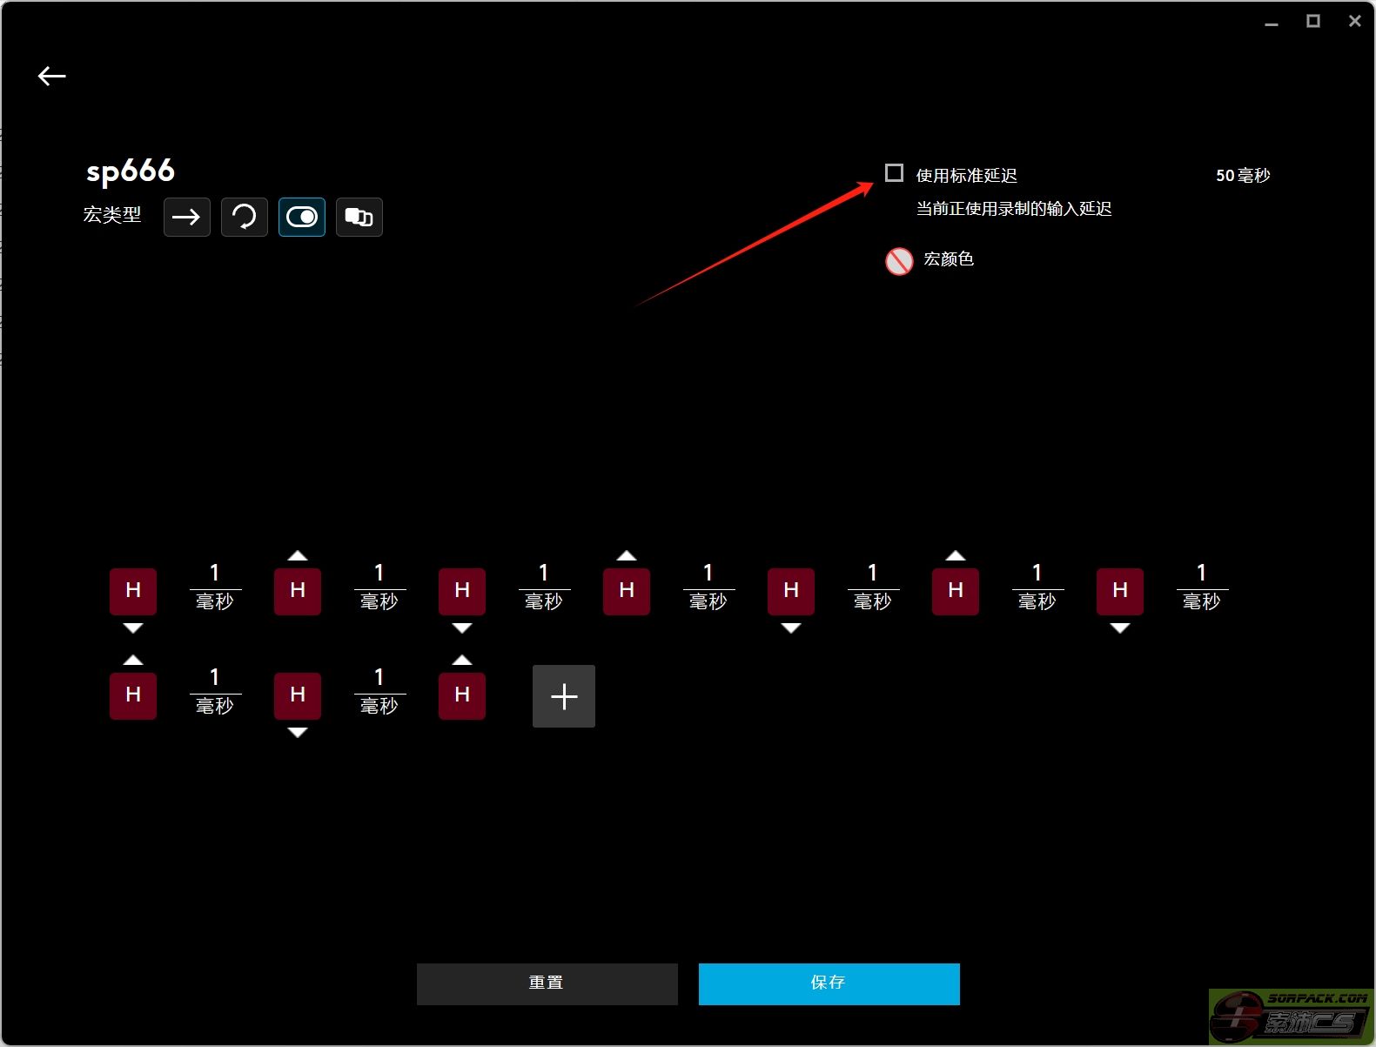Save the macro with 保存 button
This screenshot has height=1047, width=1376.
pos(829,983)
